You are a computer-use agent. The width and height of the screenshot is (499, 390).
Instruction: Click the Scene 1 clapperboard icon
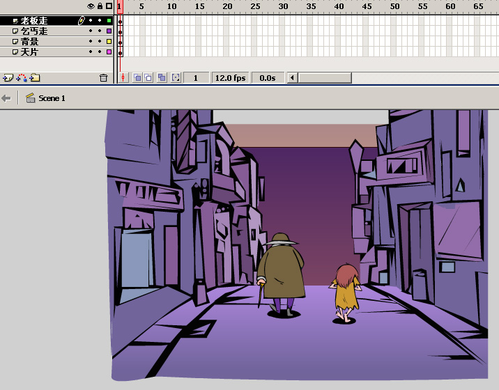(x=30, y=98)
